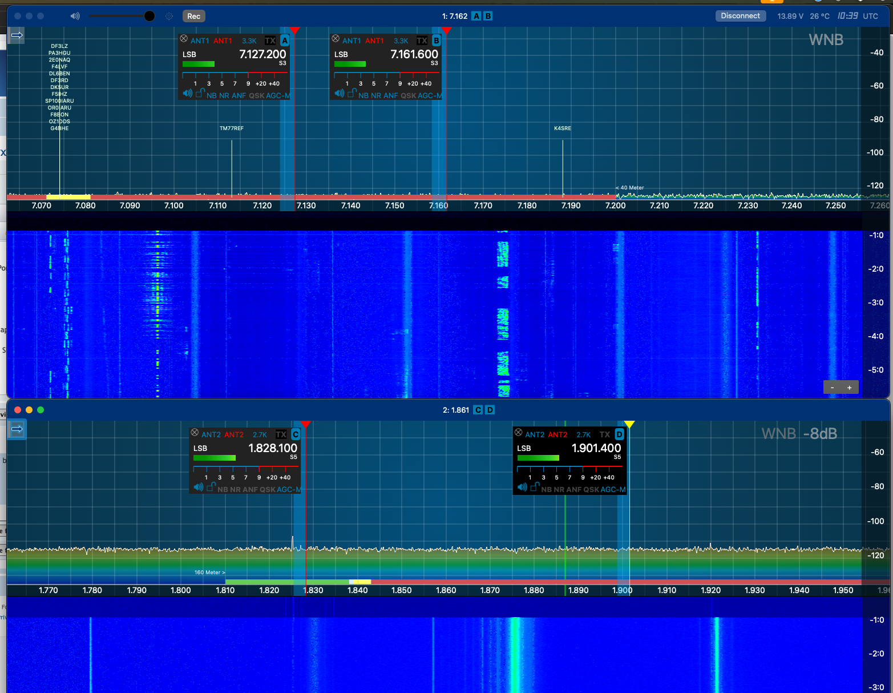
Task: Select slice B badge in the title bar
Action: pyautogui.click(x=488, y=16)
